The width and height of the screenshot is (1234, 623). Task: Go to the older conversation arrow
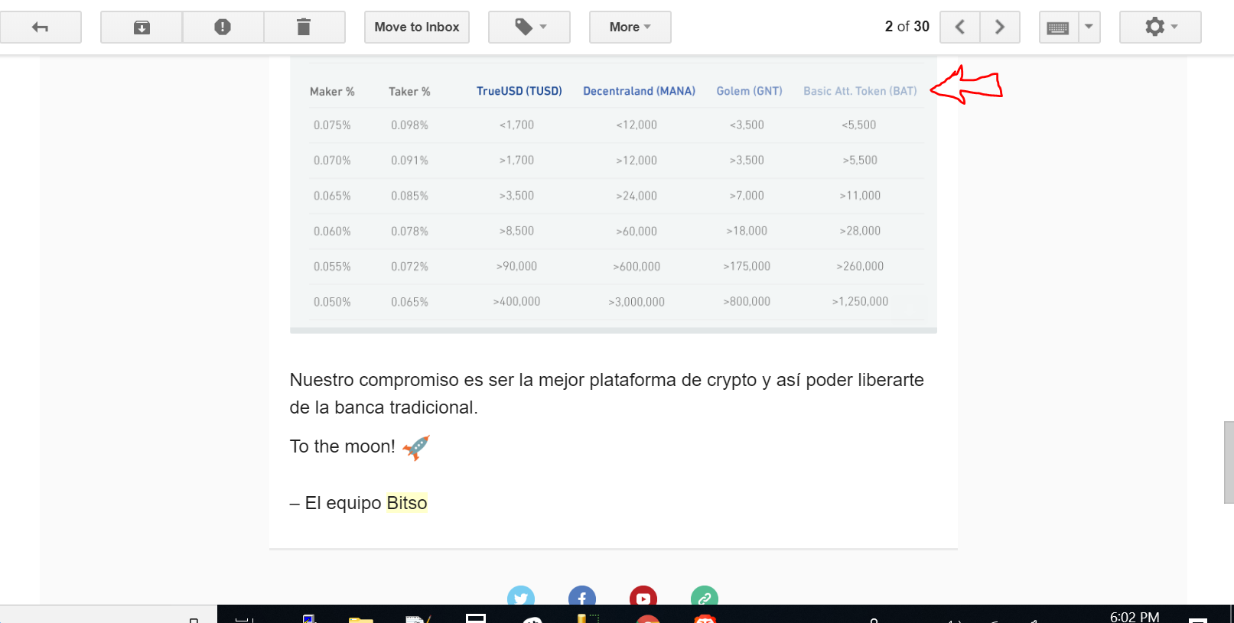1000,28
